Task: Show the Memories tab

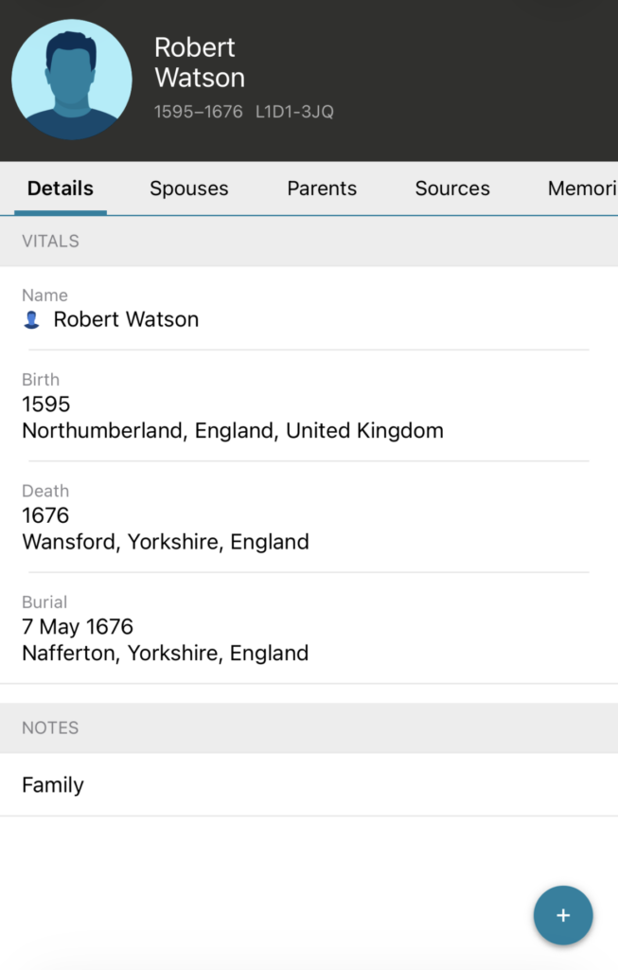Action: (581, 189)
